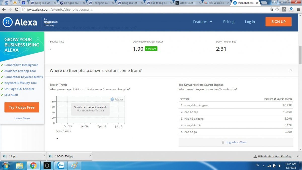Click Try 7 days Free button
Screen dimensions: 302x170
pos(22,107)
